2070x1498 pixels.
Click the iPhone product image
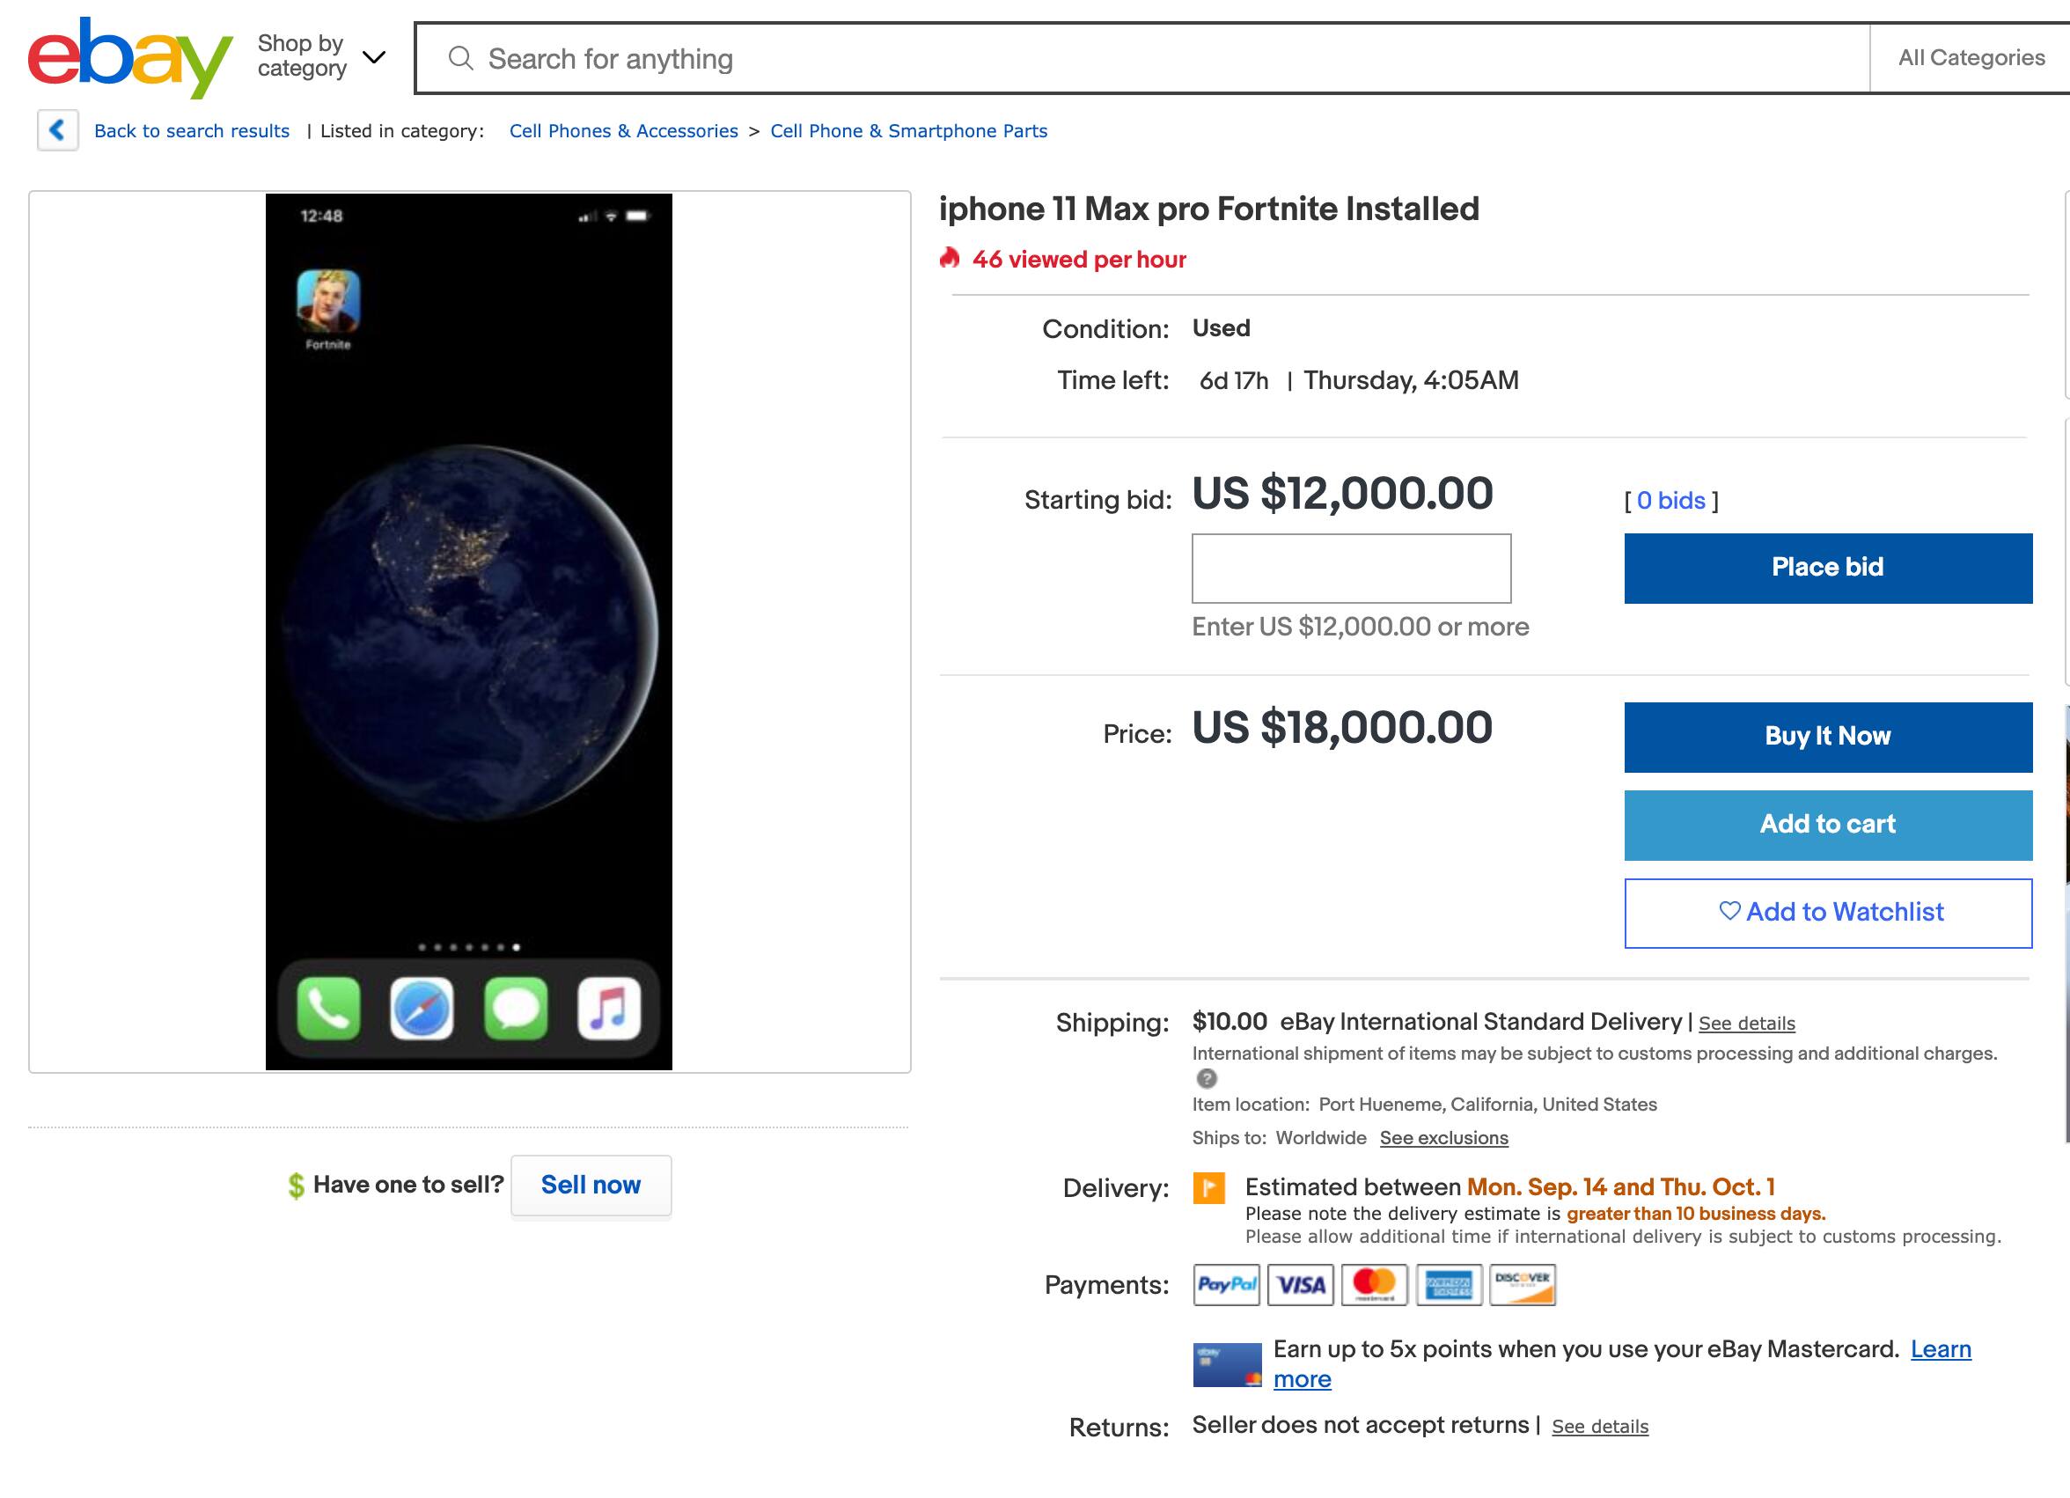(x=469, y=631)
